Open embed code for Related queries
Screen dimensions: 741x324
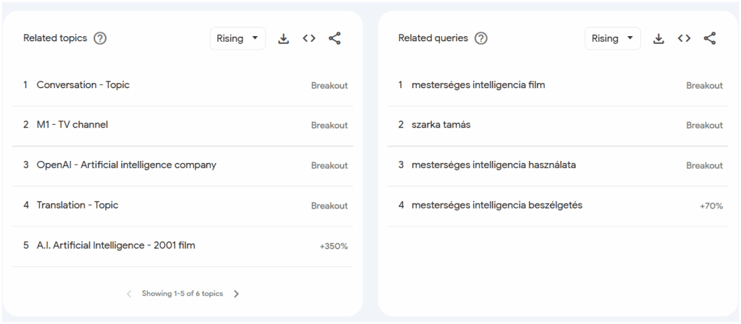pyautogui.click(x=685, y=39)
